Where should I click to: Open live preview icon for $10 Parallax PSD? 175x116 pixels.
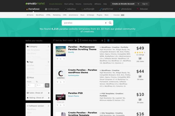pyautogui.click(x=140, y=99)
